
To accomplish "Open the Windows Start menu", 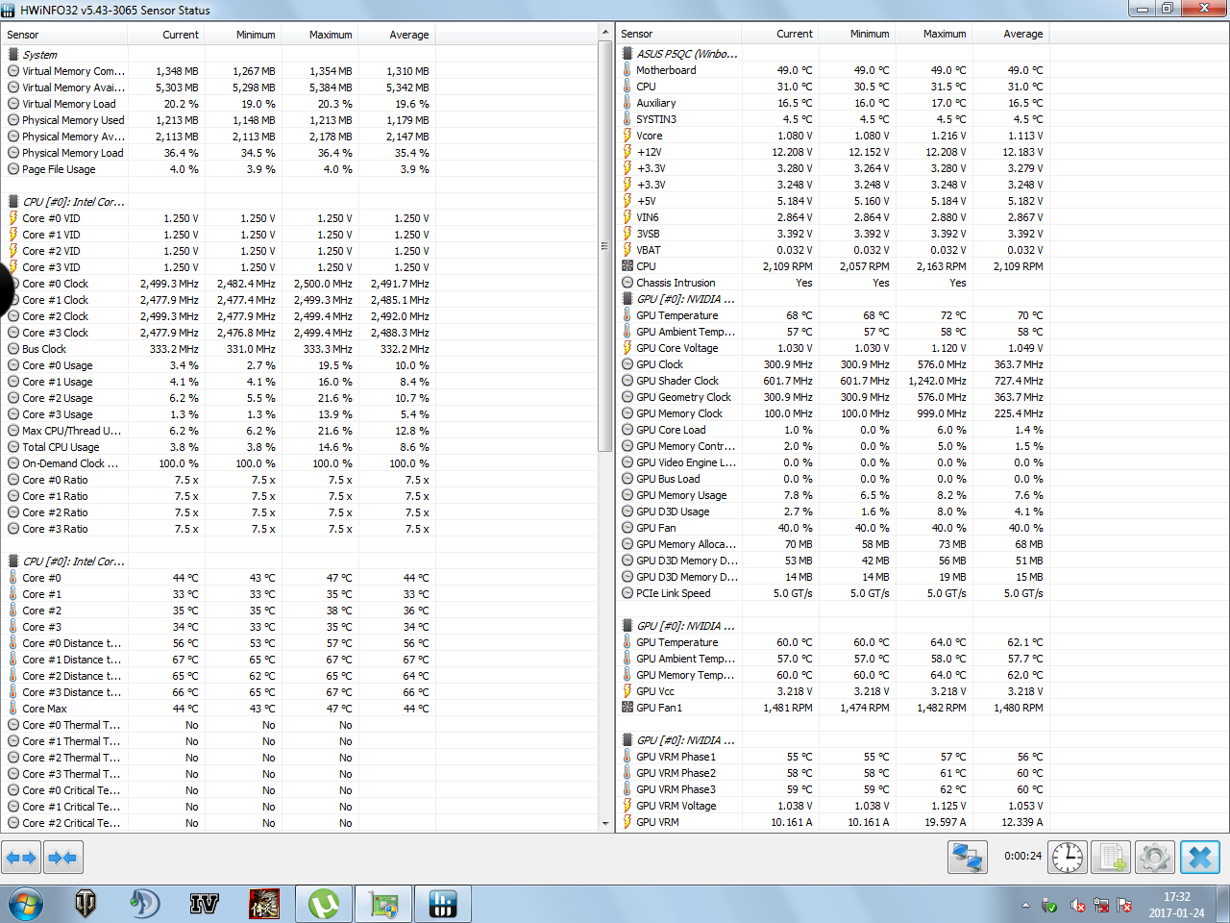I will tap(26, 904).
